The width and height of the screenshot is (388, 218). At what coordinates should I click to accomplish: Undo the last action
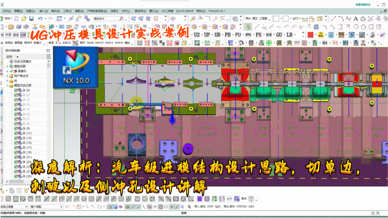coord(40,19)
